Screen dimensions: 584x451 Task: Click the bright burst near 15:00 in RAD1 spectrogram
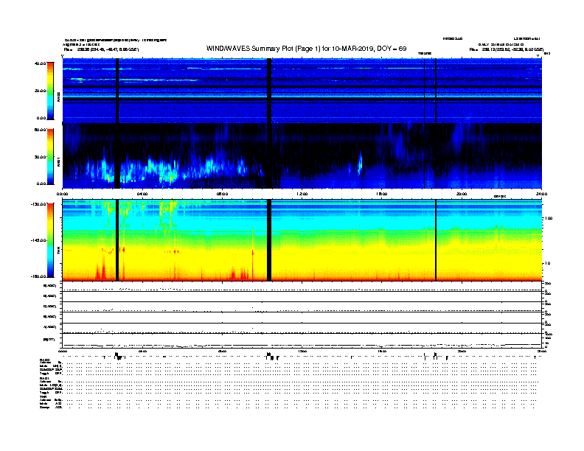[x=360, y=163]
